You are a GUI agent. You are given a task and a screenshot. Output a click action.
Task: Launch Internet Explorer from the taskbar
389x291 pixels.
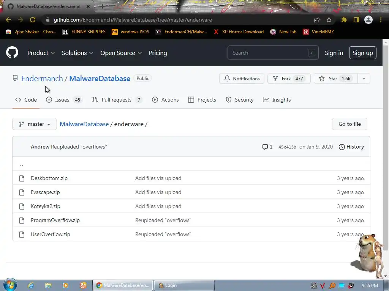pyautogui.click(x=31, y=285)
